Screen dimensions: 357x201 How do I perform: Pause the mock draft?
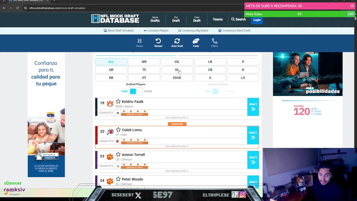point(139,43)
